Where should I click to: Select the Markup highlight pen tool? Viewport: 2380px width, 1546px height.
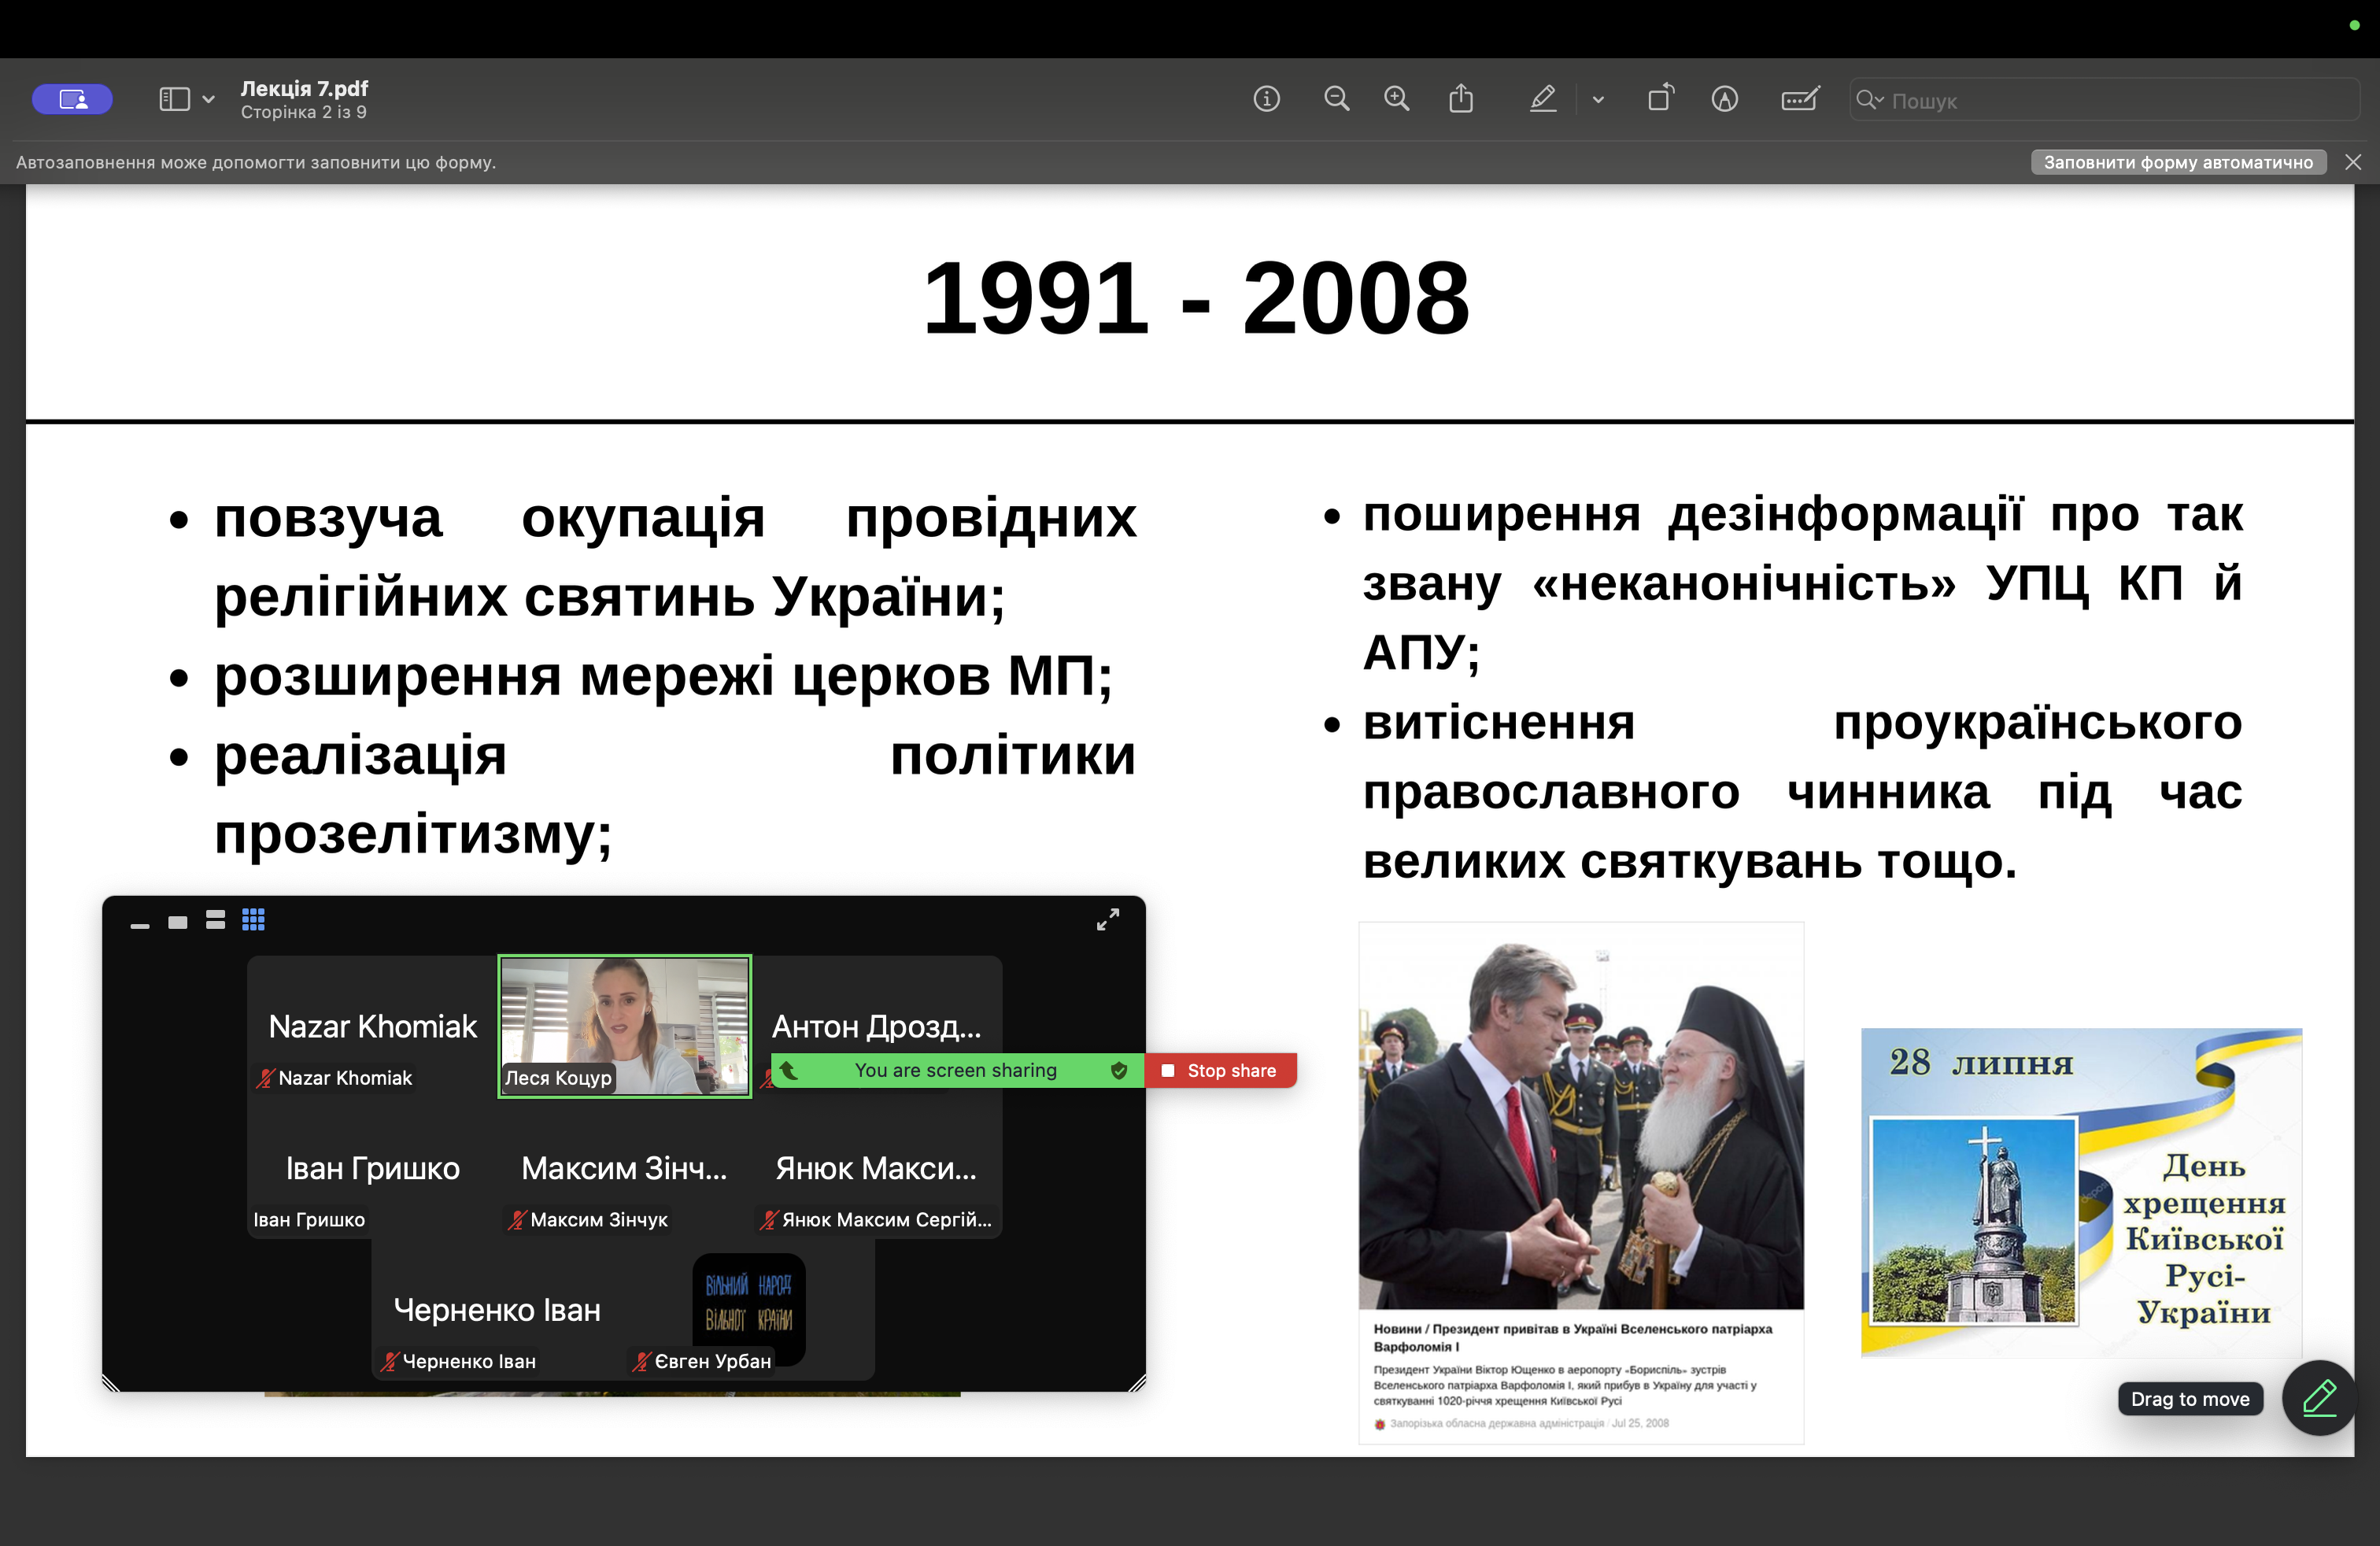[x=1542, y=99]
